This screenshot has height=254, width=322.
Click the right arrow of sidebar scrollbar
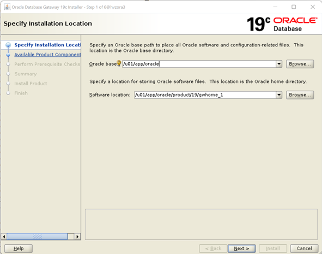77,237
